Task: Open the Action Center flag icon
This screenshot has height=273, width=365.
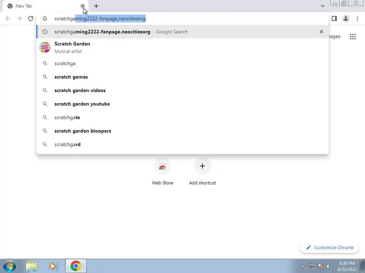Action: [x=320, y=266]
